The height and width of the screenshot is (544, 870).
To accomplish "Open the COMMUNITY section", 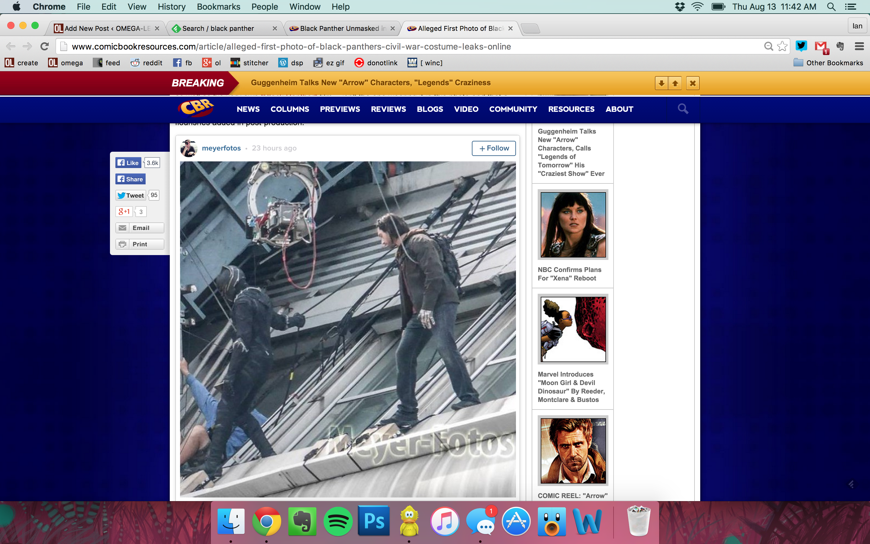I will (x=513, y=109).
